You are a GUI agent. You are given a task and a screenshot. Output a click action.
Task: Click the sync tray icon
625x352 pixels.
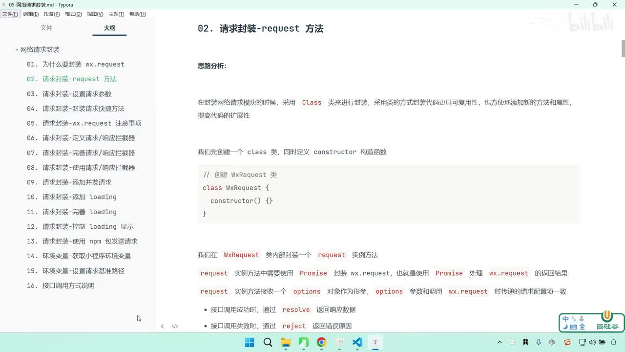(513, 342)
